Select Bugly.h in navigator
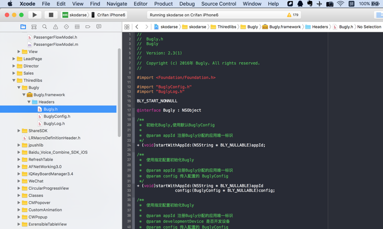The image size is (383, 229). click(x=51, y=109)
